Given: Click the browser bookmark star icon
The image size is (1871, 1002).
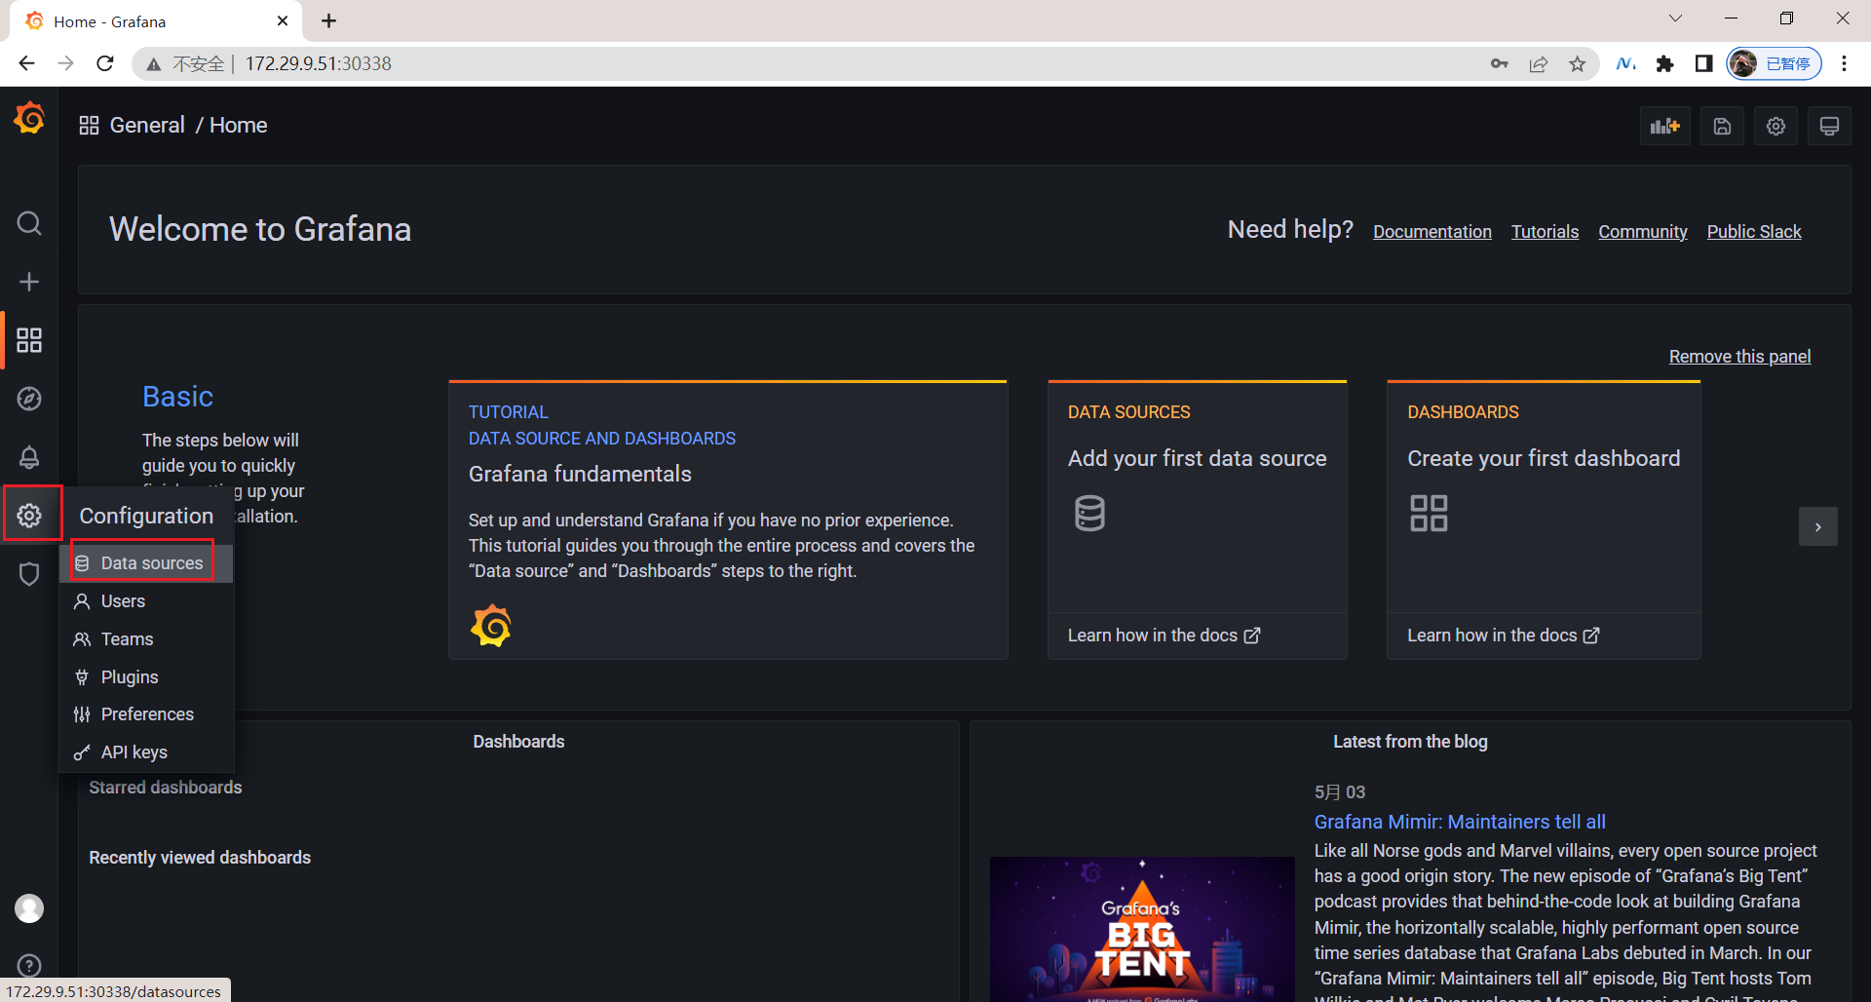Looking at the screenshot, I should [x=1578, y=64].
